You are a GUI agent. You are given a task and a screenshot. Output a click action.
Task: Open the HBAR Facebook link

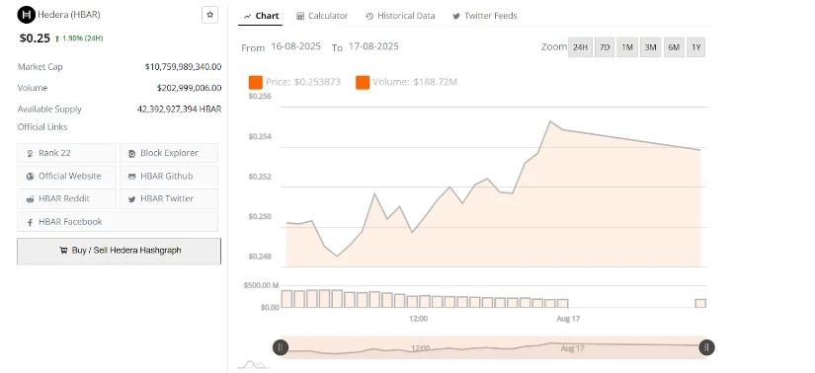(x=118, y=222)
